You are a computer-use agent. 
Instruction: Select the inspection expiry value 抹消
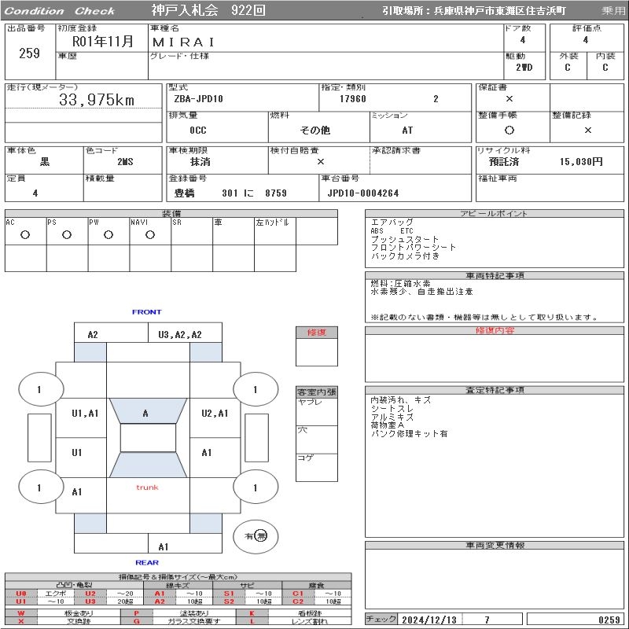coord(200,162)
